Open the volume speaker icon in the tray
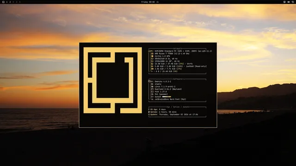296x166 pixels. click(x=289, y=2)
